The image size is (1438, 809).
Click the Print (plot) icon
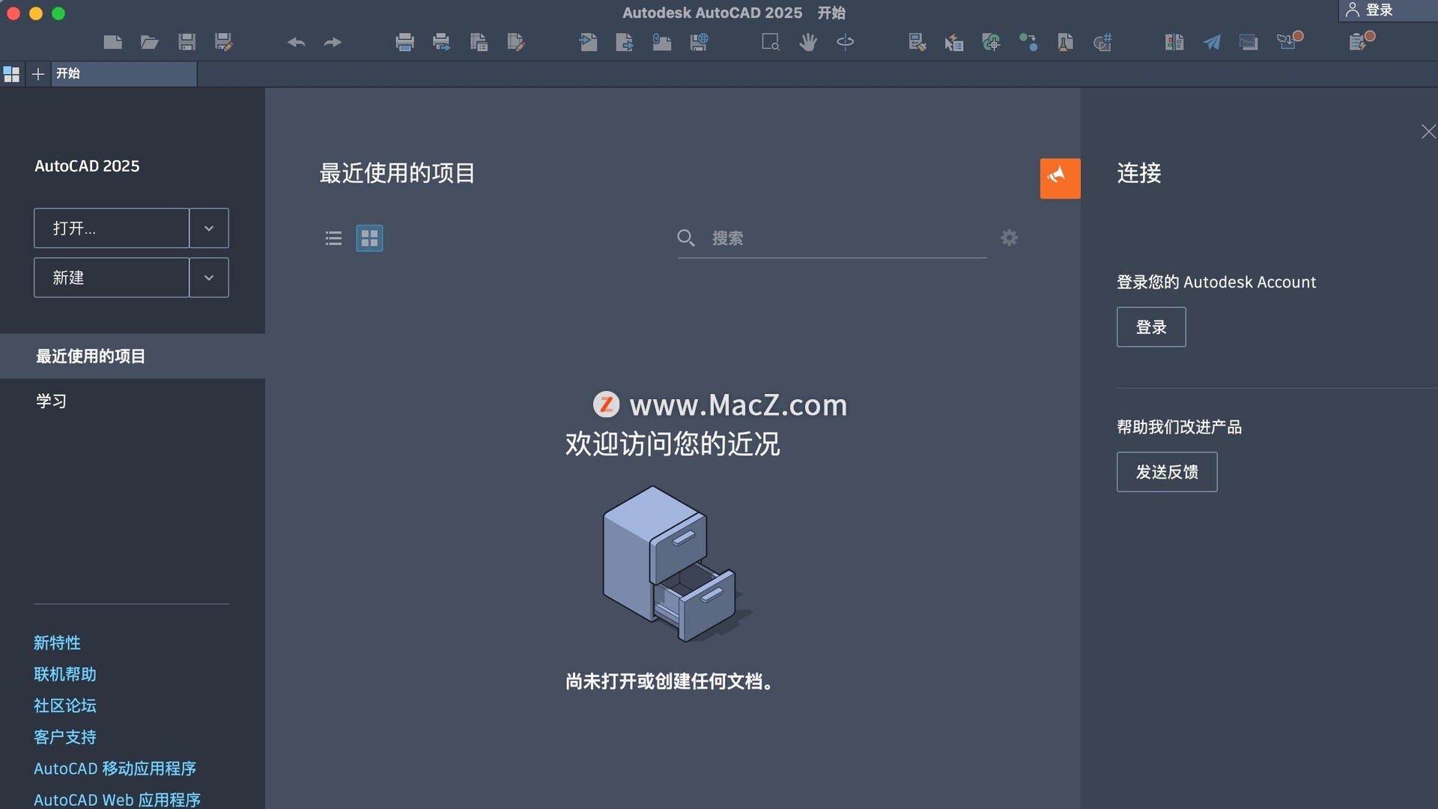pos(404,42)
